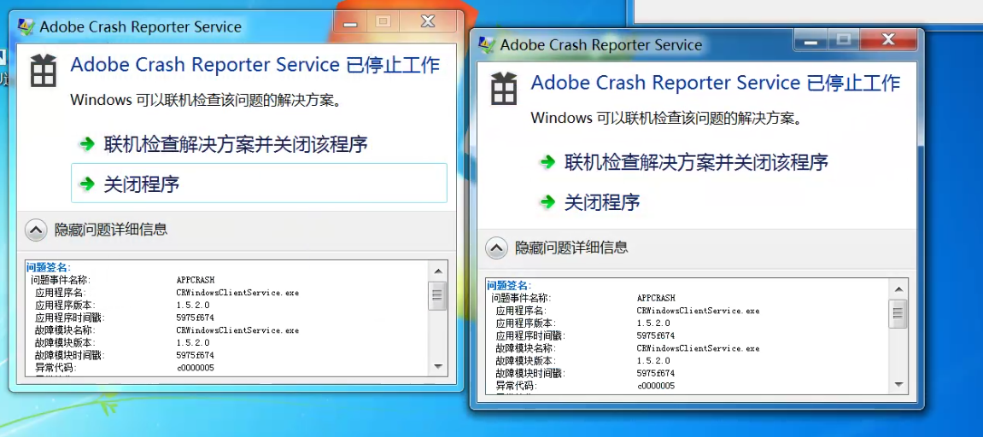Click '应用程序版本:' label in right dialog
983x437 pixels.
pyautogui.click(x=525, y=323)
